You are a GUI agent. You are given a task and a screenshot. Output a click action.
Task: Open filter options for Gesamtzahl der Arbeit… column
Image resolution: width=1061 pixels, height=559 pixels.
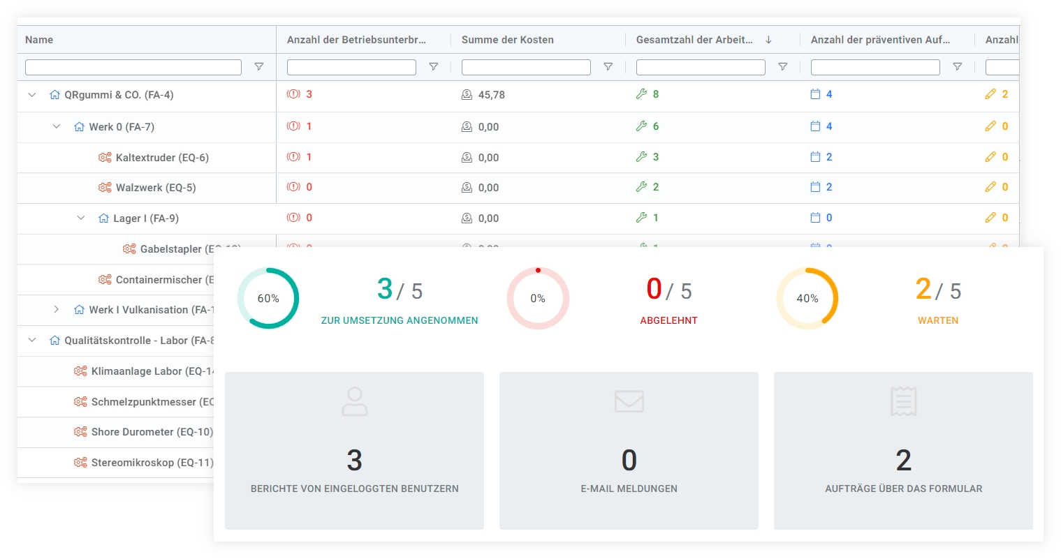point(783,67)
